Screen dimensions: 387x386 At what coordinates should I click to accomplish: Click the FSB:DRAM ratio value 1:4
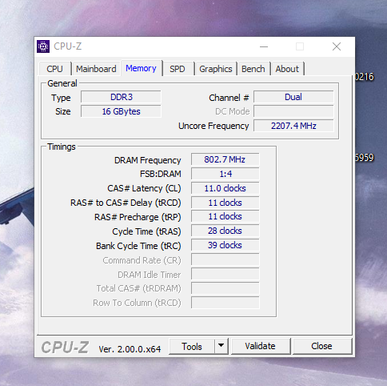[x=225, y=174]
